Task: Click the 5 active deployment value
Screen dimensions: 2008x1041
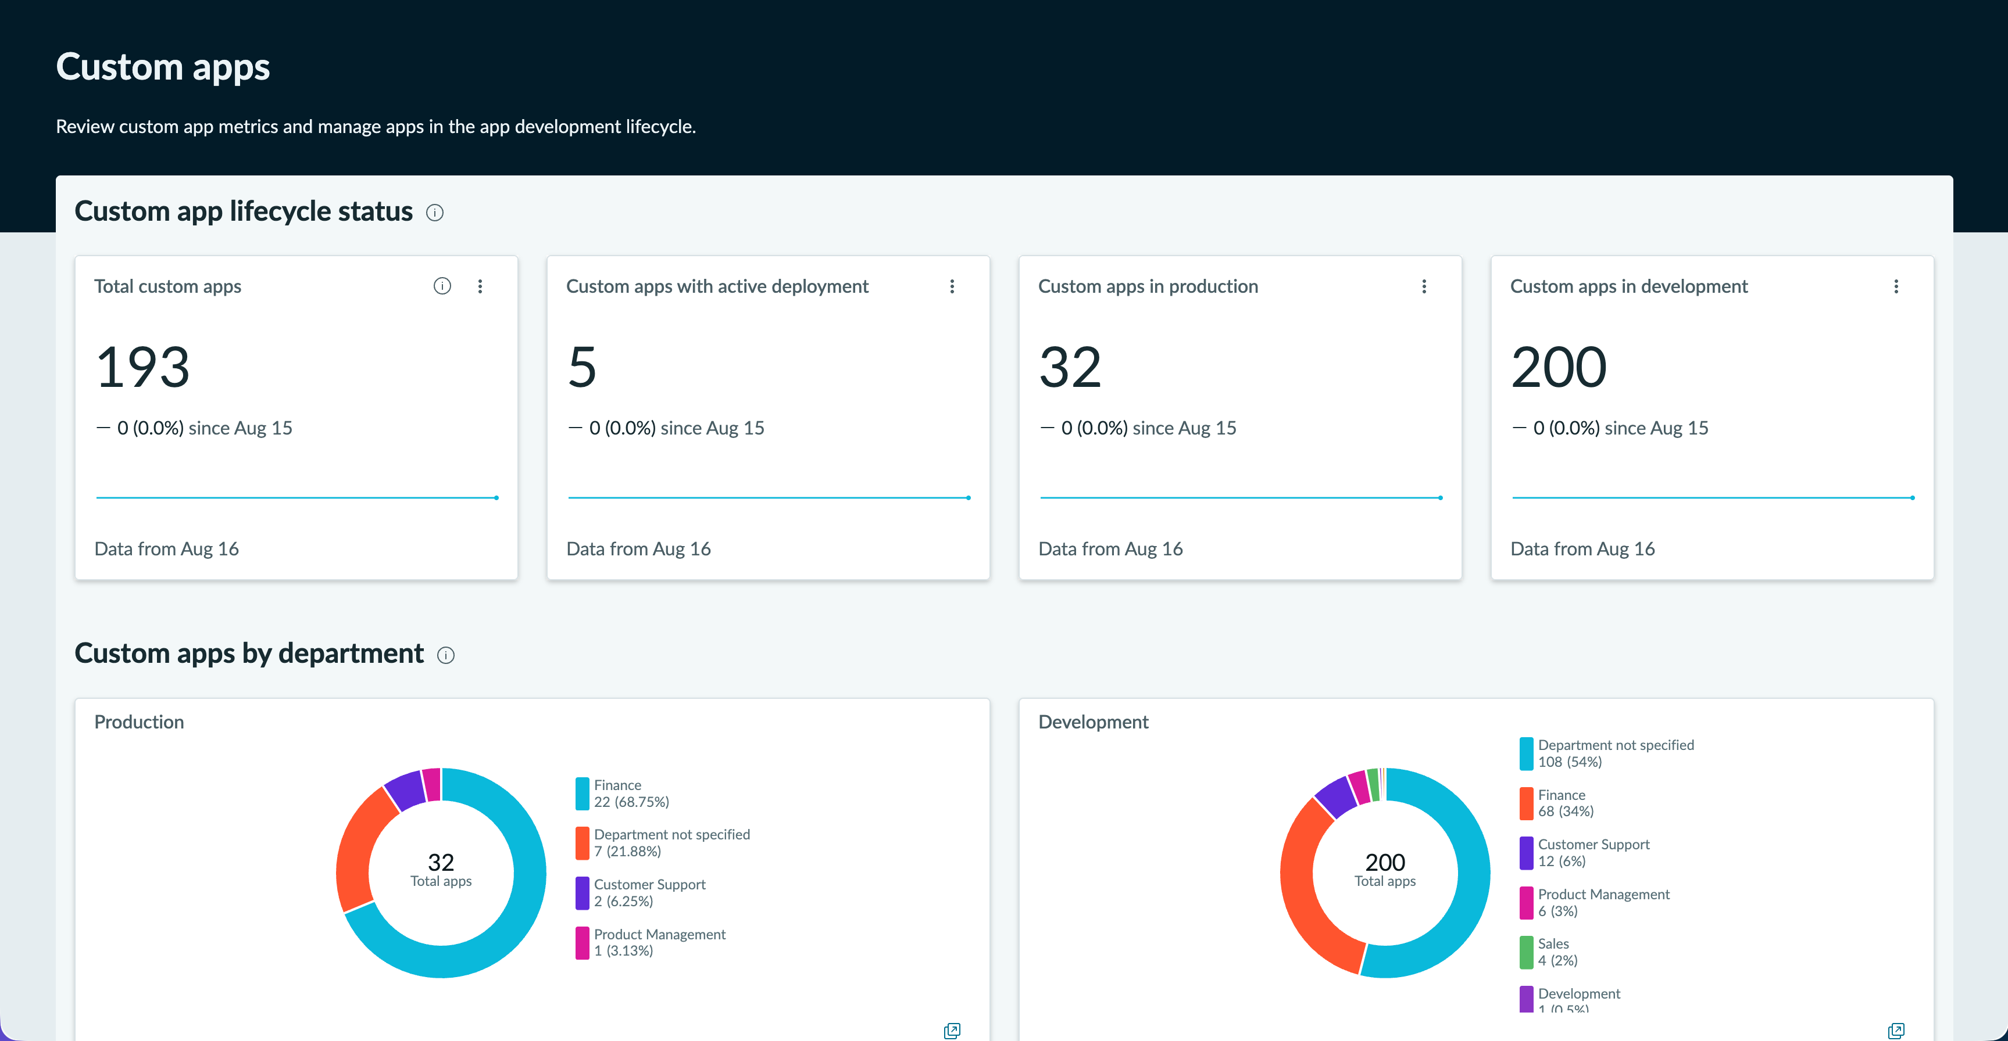Action: (x=583, y=367)
